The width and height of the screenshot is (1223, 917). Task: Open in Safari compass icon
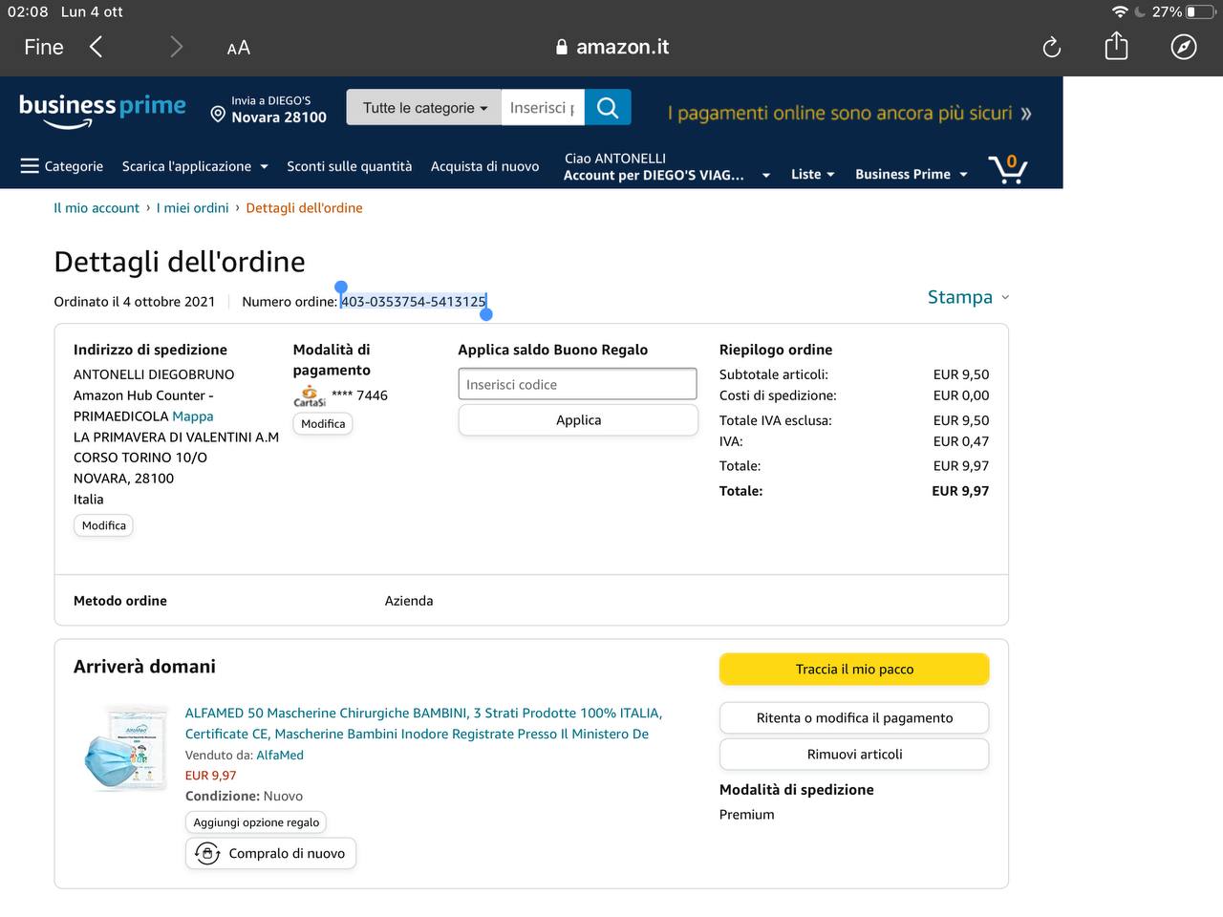click(x=1183, y=47)
